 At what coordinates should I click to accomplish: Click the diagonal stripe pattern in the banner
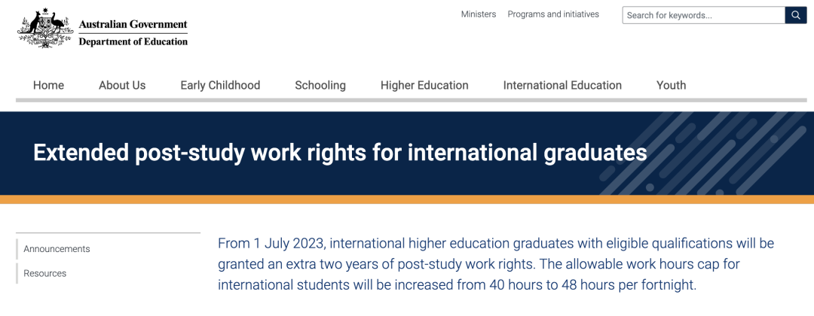click(x=716, y=154)
